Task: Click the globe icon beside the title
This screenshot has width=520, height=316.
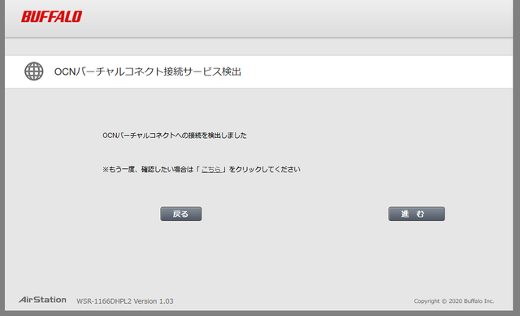Action: (x=34, y=71)
